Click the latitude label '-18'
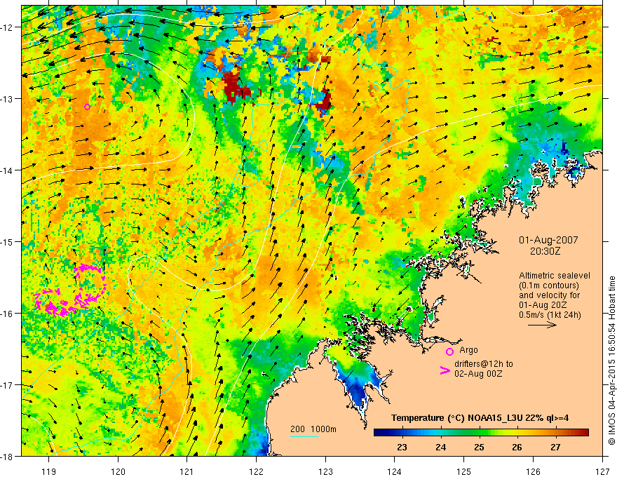Viewport: 617px width, 477px height. click(8, 456)
